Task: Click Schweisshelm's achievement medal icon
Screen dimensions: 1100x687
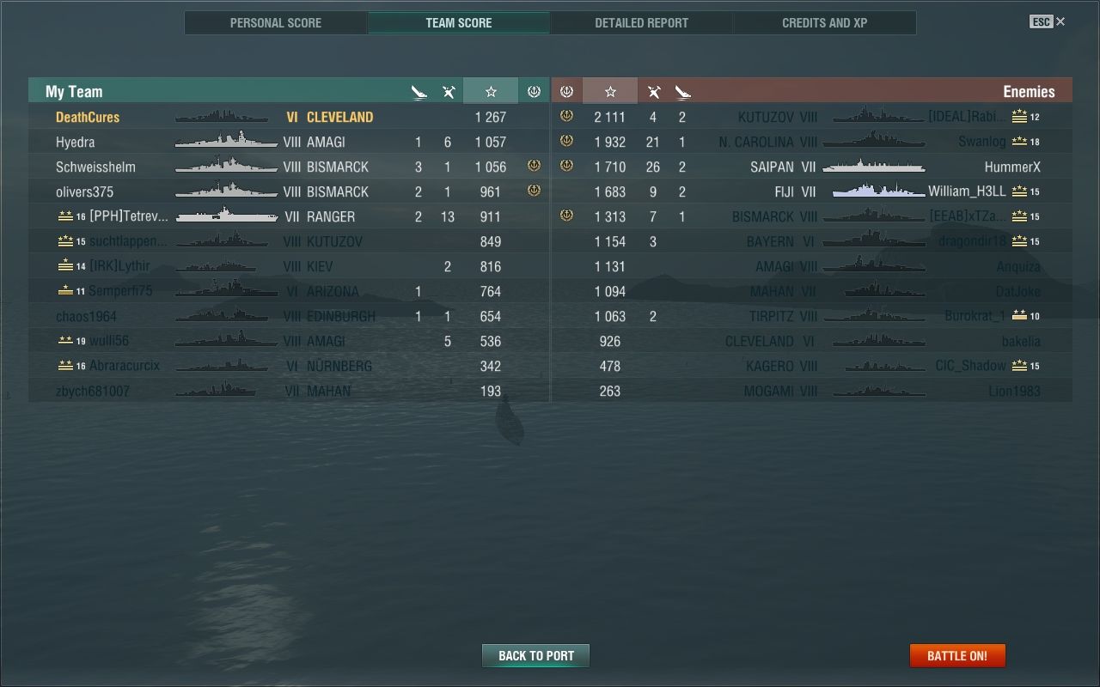Action: click(x=534, y=166)
